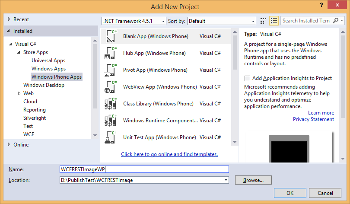Image resolution: width=350 pixels, height=204 pixels.
Task: Open the Privacy Statement link
Action: coord(313,119)
